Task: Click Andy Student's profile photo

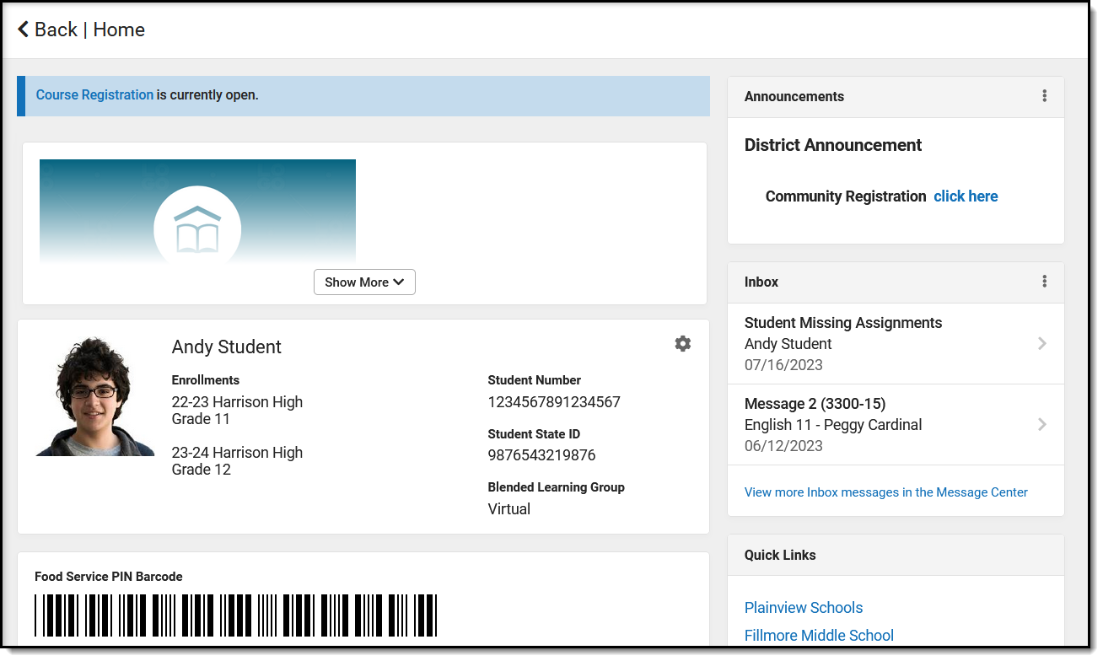Action: coord(95,396)
